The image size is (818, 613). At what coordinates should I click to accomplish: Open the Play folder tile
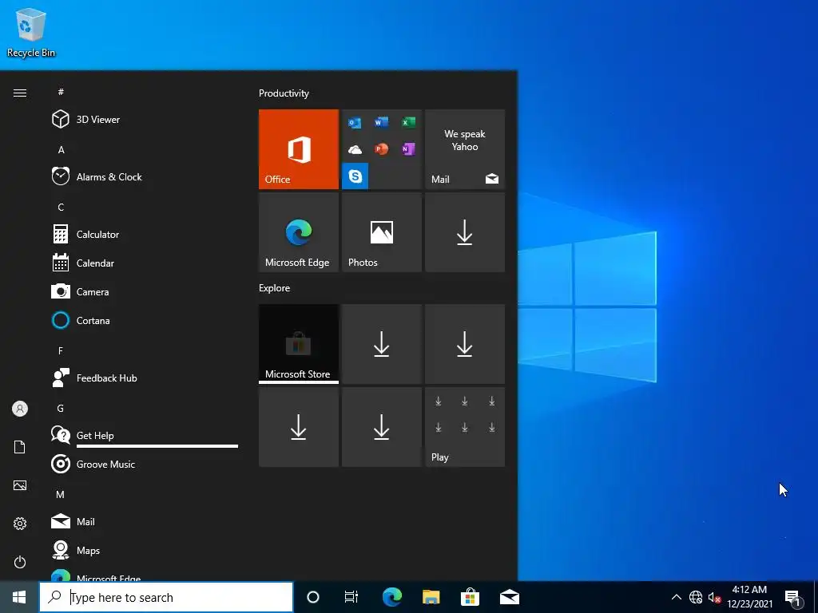click(465, 427)
